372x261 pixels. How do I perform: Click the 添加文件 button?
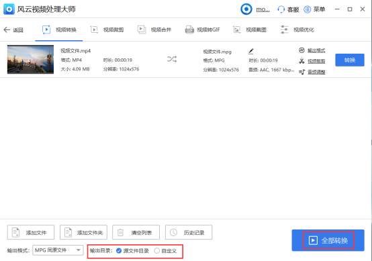point(31,232)
